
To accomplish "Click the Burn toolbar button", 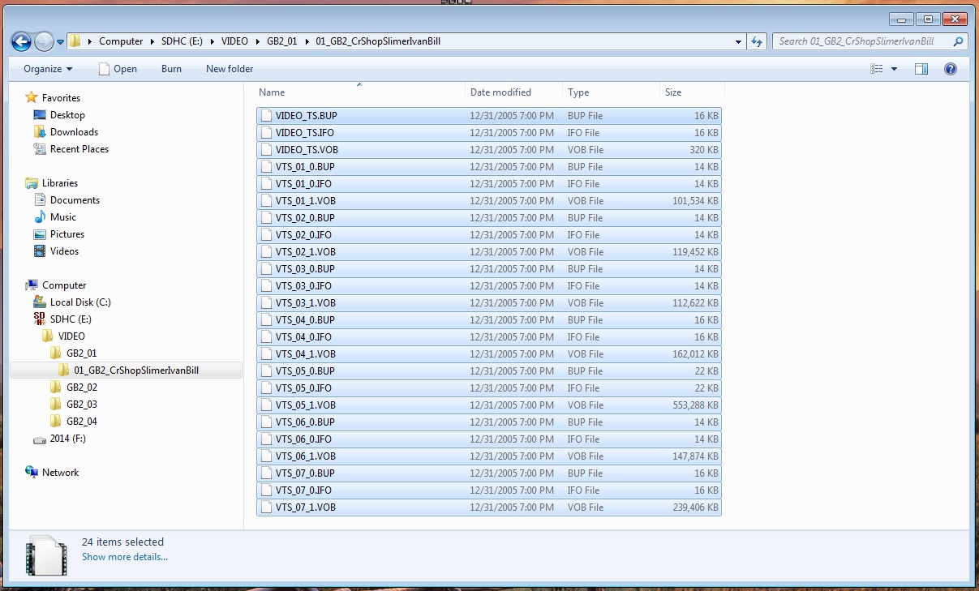I will coord(171,69).
